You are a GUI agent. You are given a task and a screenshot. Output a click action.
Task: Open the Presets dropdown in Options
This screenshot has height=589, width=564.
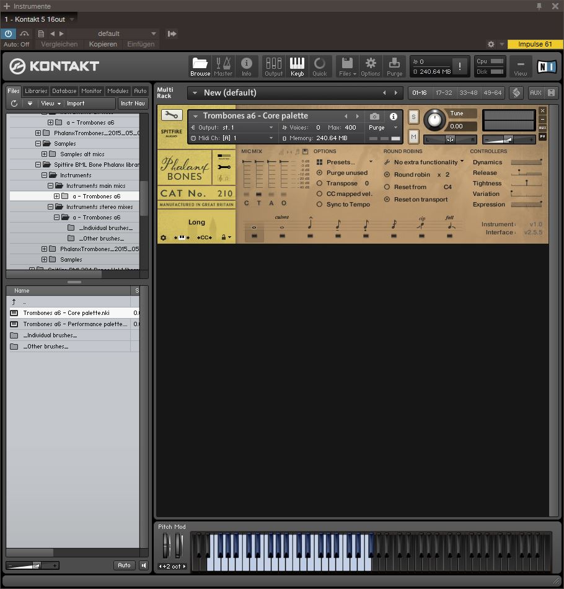click(x=371, y=162)
